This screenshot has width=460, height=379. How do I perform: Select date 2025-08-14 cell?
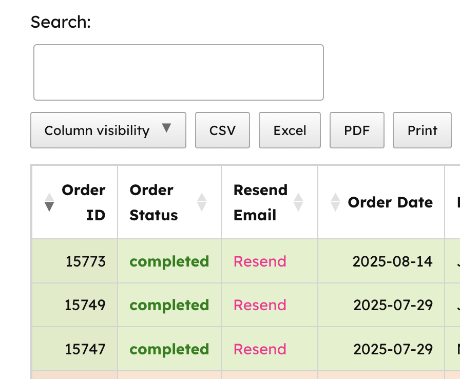pos(392,261)
